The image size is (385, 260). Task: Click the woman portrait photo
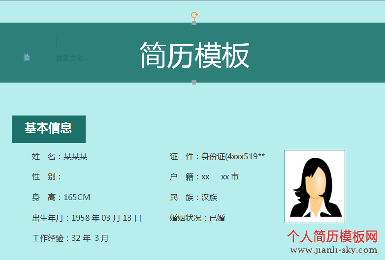coord(315,186)
